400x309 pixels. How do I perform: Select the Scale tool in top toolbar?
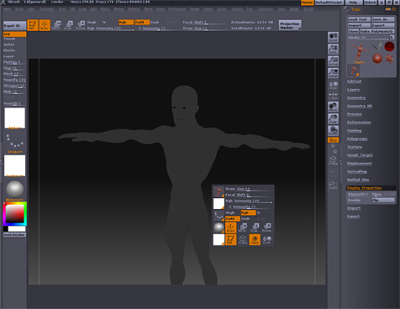pyautogui.click(x=68, y=25)
